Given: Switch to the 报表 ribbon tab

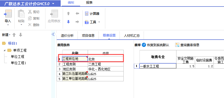Looking at the screenshot, I should (x=89, y=3).
